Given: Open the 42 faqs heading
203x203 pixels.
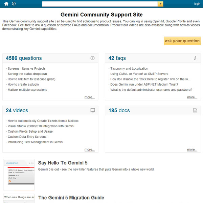Looking at the screenshot, I should [x=117, y=58].
